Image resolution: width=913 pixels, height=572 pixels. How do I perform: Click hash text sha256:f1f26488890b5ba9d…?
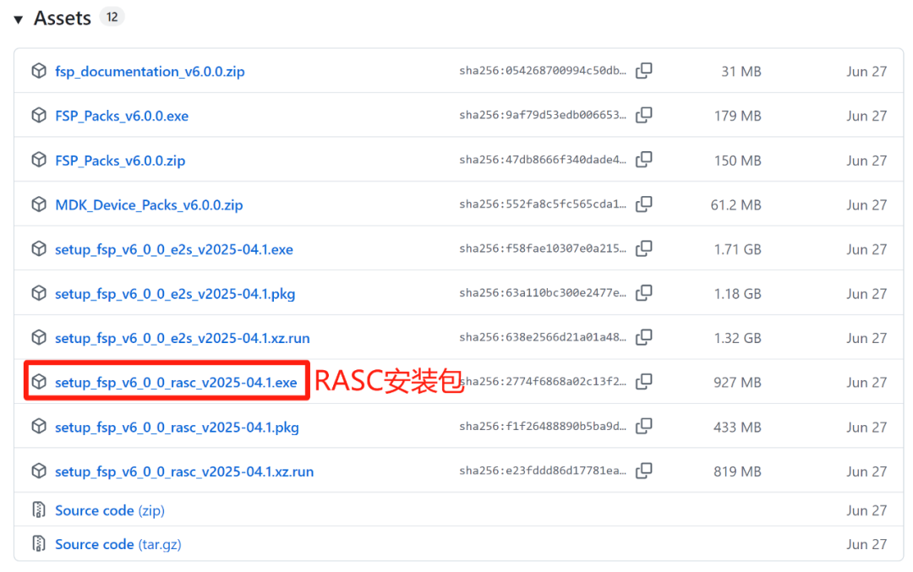pos(543,426)
